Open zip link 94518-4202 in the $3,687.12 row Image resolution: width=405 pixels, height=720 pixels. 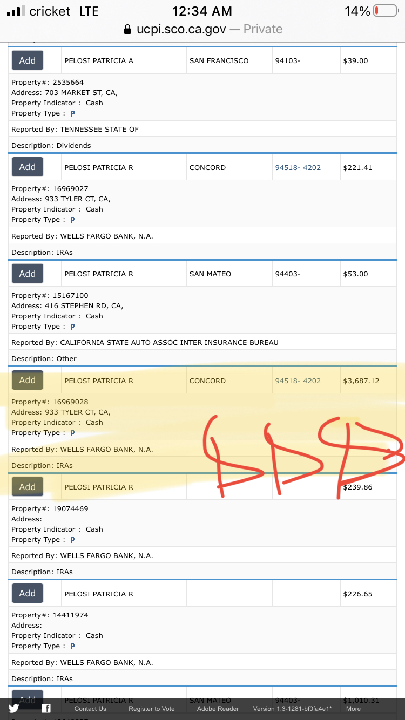[x=298, y=381]
